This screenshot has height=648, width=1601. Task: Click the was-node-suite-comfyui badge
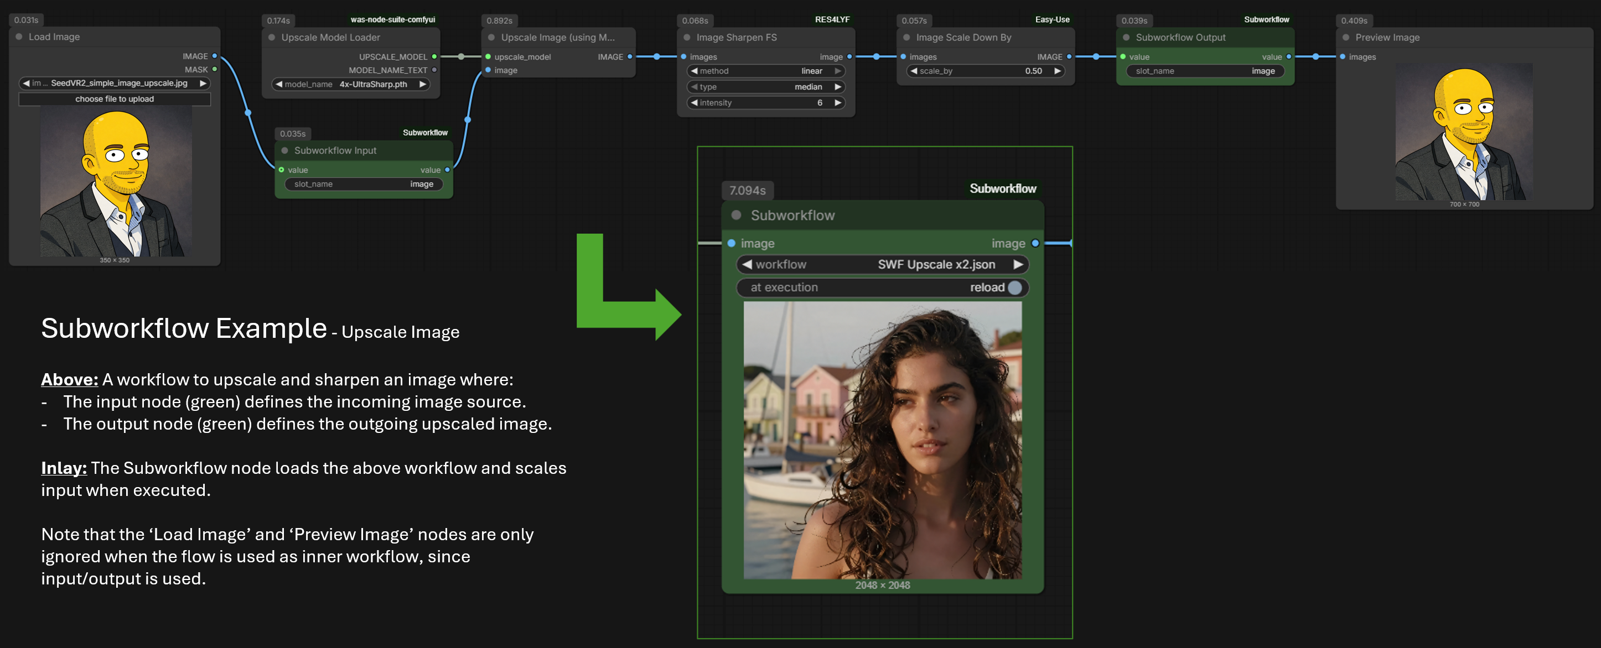click(393, 19)
